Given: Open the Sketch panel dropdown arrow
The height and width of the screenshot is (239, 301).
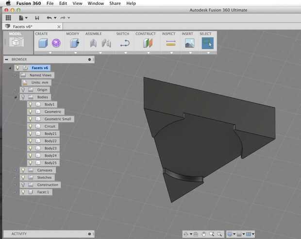Looking at the screenshot, I should 126,52.
